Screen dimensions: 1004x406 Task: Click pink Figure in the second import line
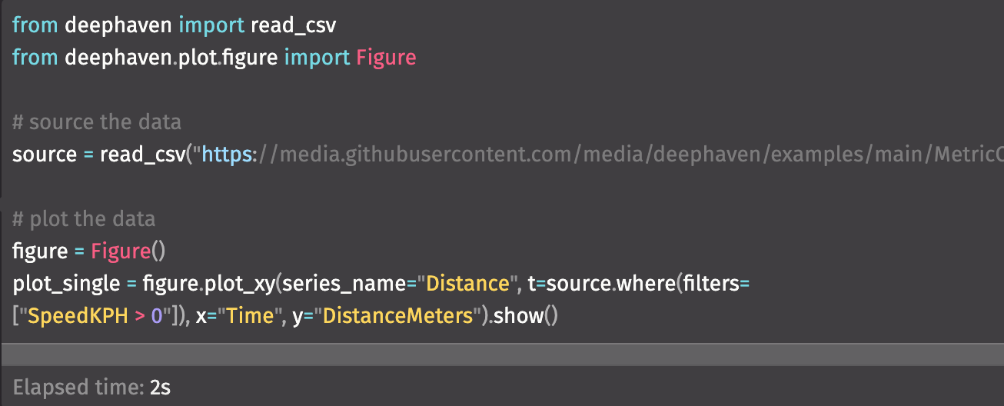click(x=386, y=58)
